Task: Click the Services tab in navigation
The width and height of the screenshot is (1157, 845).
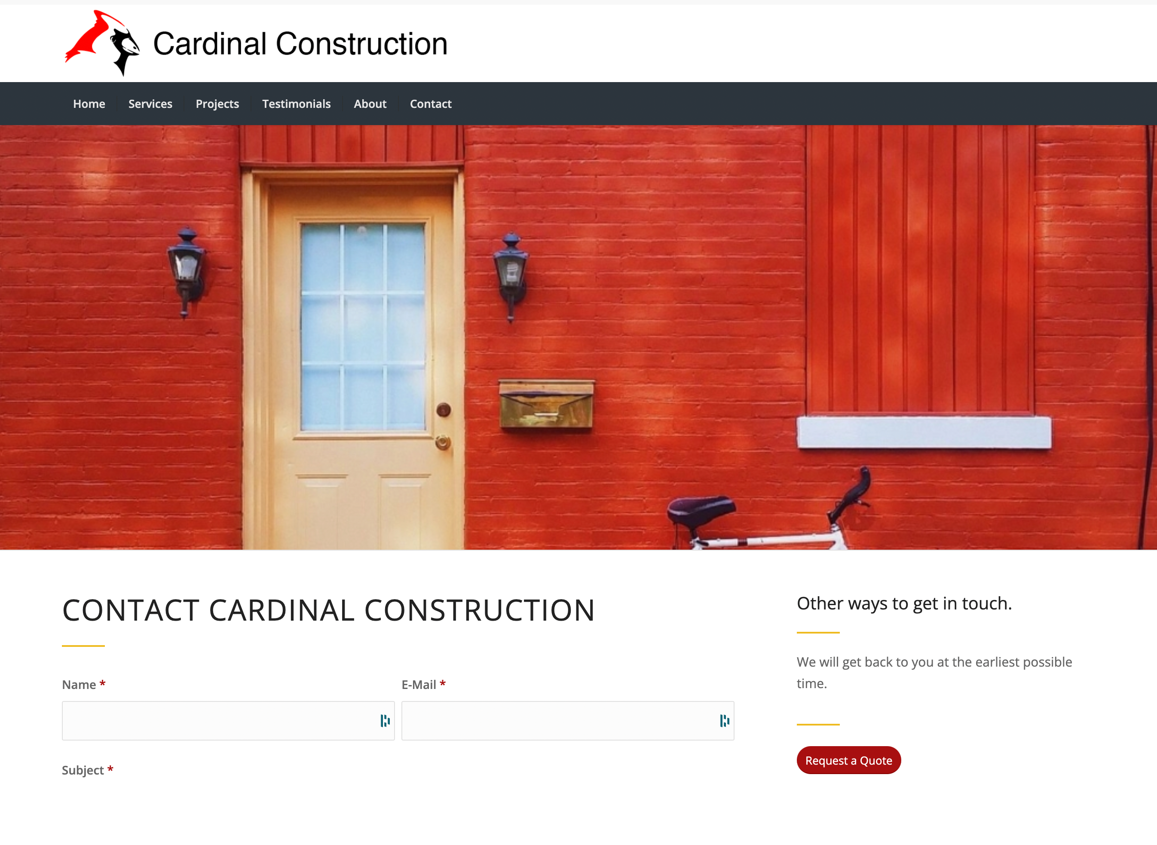Action: pyautogui.click(x=150, y=103)
